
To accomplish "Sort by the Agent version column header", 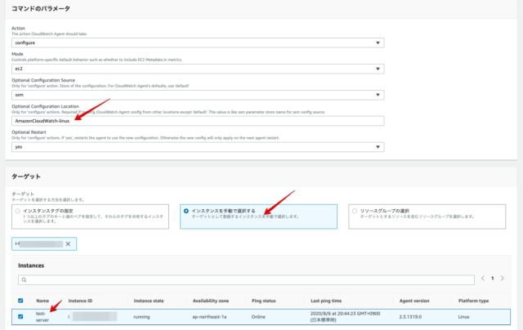I will coord(414,301).
